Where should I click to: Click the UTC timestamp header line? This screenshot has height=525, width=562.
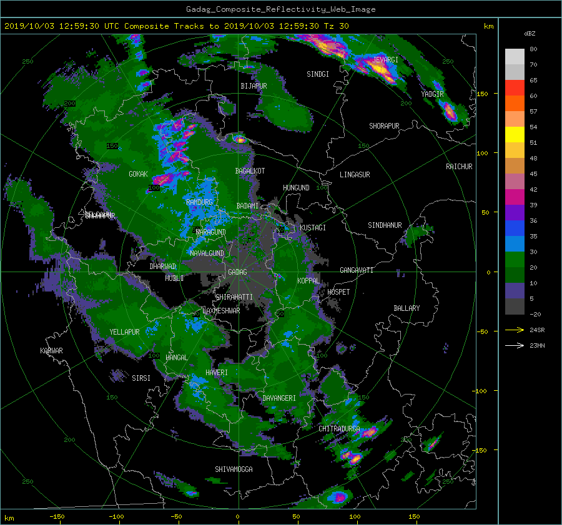[x=176, y=26]
